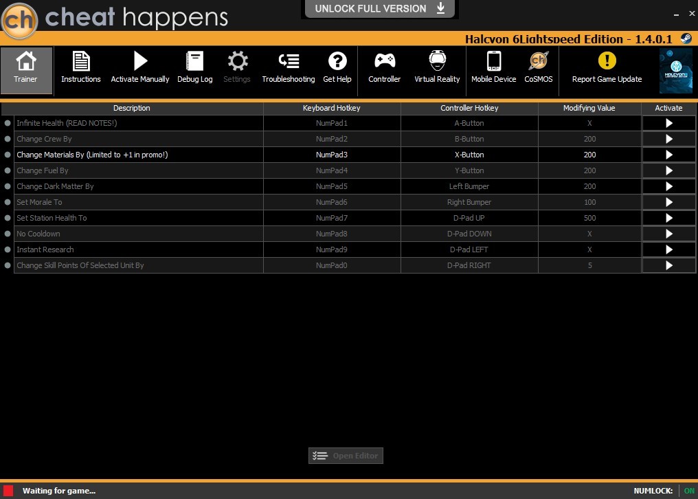Activate Set Station Health To cheat
This screenshot has height=499, width=698.
(x=668, y=219)
